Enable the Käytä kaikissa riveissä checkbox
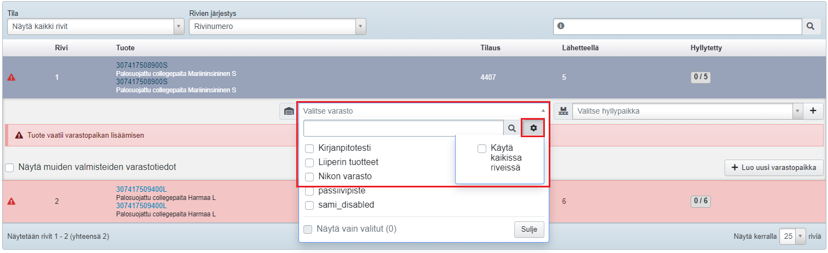Image resolution: width=828 pixels, height=253 pixels. (482, 148)
